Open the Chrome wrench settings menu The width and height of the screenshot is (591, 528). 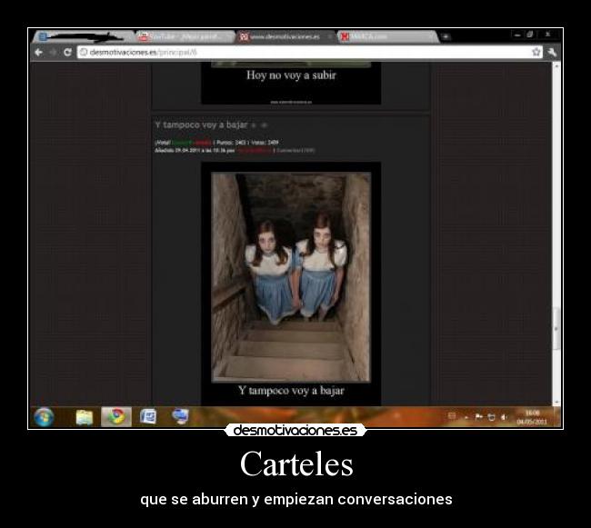[552, 52]
